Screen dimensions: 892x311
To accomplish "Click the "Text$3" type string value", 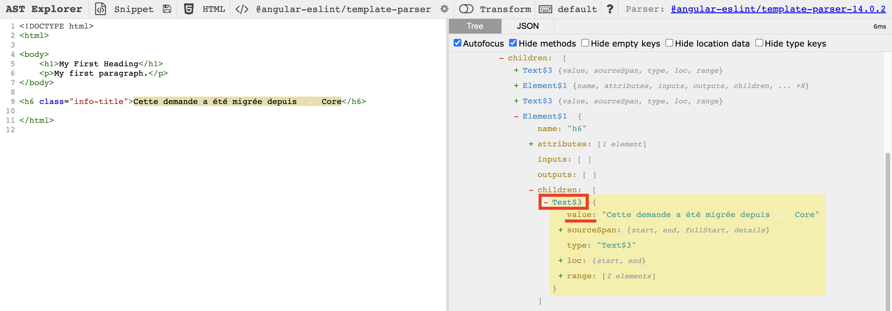I will (x=616, y=245).
